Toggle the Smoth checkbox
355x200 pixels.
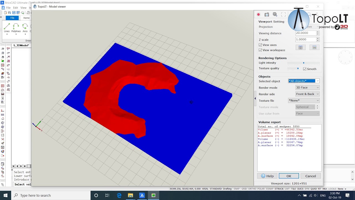tap(305, 69)
